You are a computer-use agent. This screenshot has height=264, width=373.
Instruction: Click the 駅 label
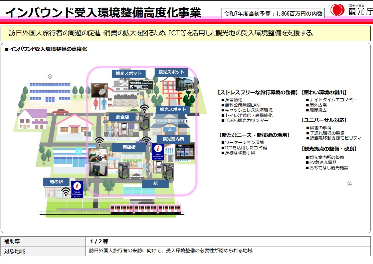click(x=155, y=183)
